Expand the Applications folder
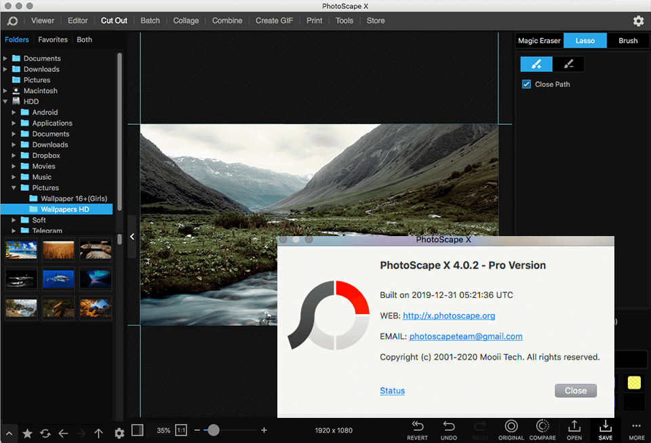This screenshot has width=651, height=443. [14, 123]
